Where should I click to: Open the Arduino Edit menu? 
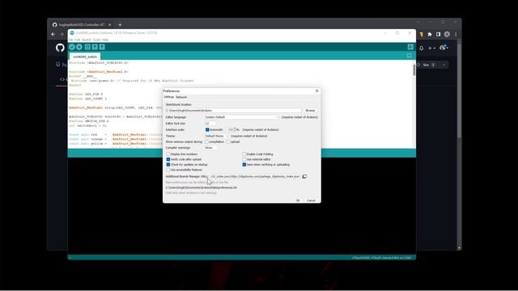(78, 40)
